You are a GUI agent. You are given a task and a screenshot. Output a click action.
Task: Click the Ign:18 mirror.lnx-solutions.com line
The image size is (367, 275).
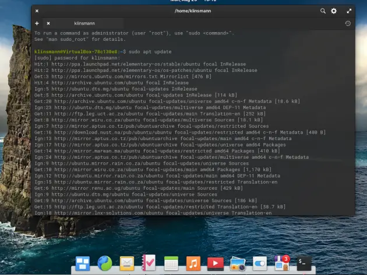(x=153, y=213)
